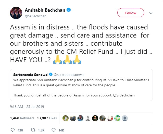
Task: View the 1,468 Retweets list
Action: pos(22,118)
